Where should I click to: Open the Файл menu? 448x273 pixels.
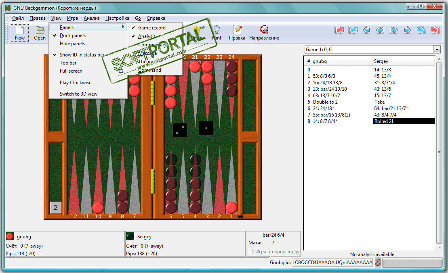18,18
